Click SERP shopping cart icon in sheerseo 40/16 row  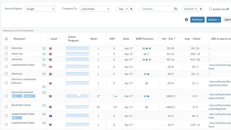click(x=150, y=59)
